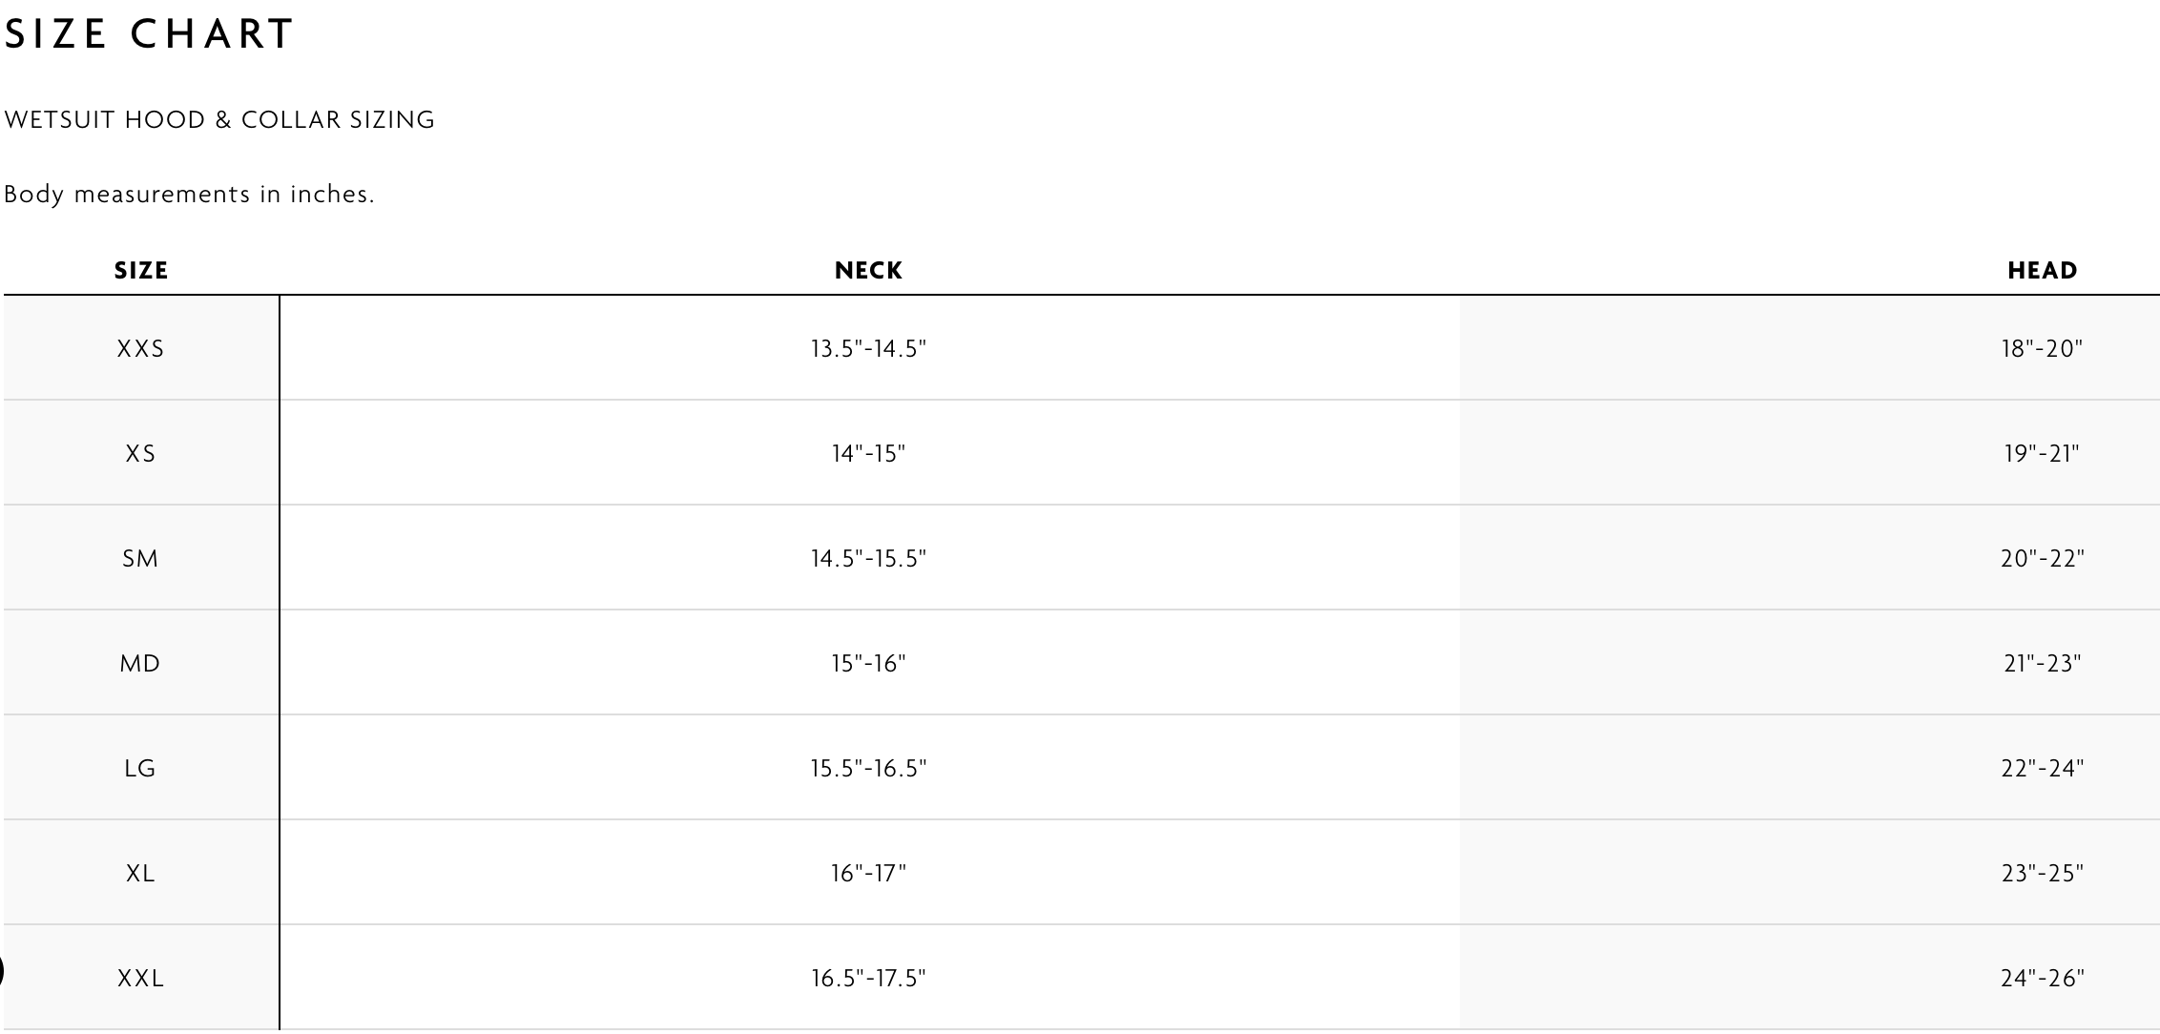Click Wetsuit Hood & Collar Sizing subtitle
The width and height of the screenshot is (2160, 1034).
pos(219,120)
